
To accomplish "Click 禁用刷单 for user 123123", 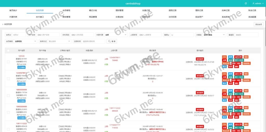I will [200, 59].
